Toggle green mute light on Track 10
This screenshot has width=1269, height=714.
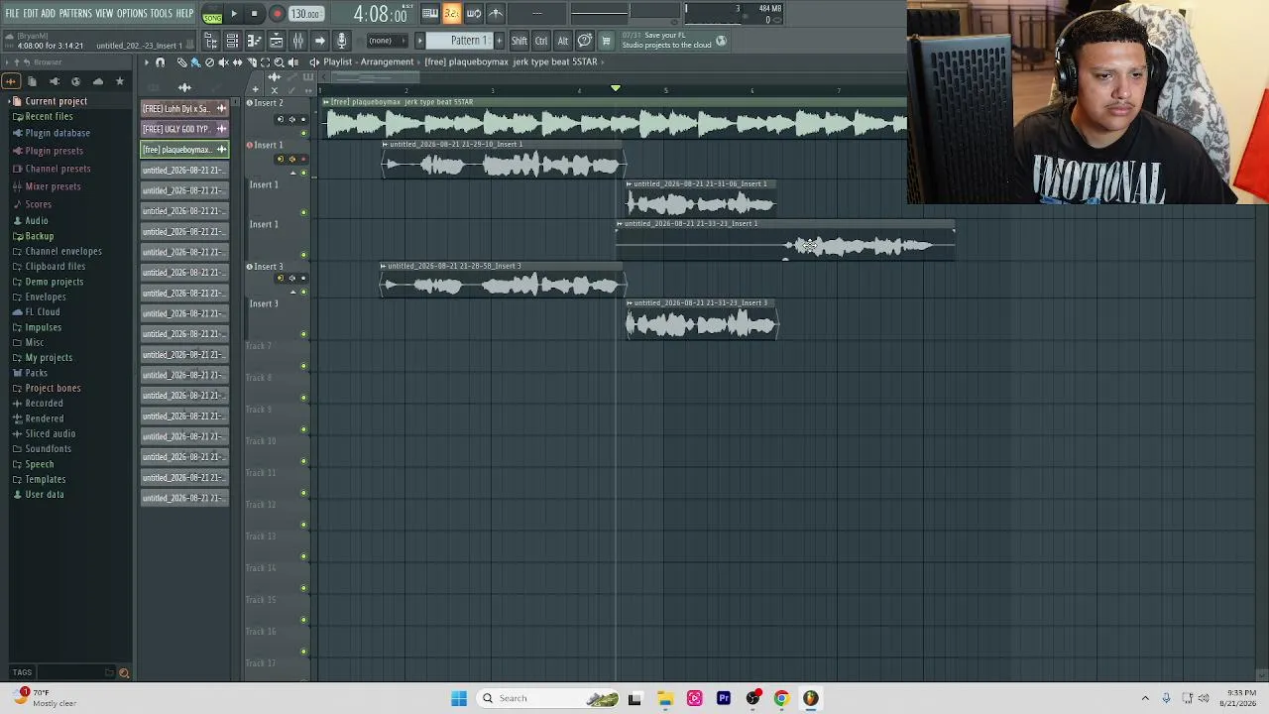(303, 461)
